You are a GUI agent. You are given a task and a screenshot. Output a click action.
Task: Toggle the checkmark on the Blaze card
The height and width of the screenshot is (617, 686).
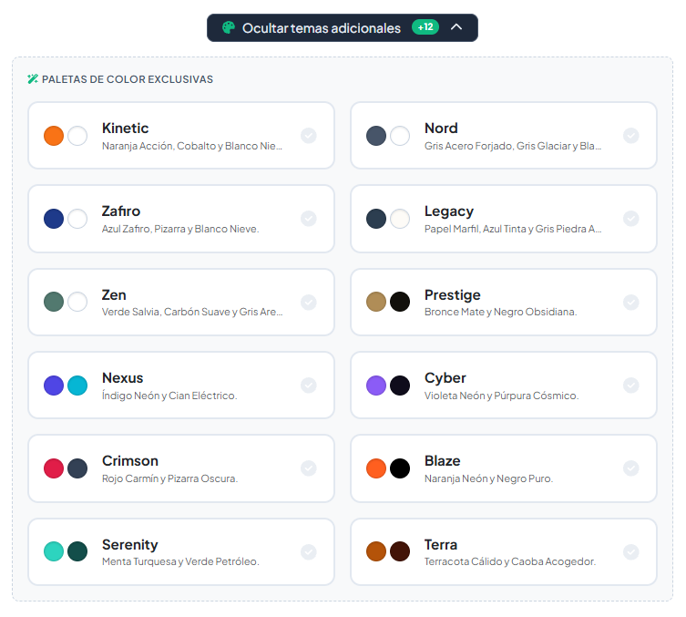pyautogui.click(x=630, y=468)
